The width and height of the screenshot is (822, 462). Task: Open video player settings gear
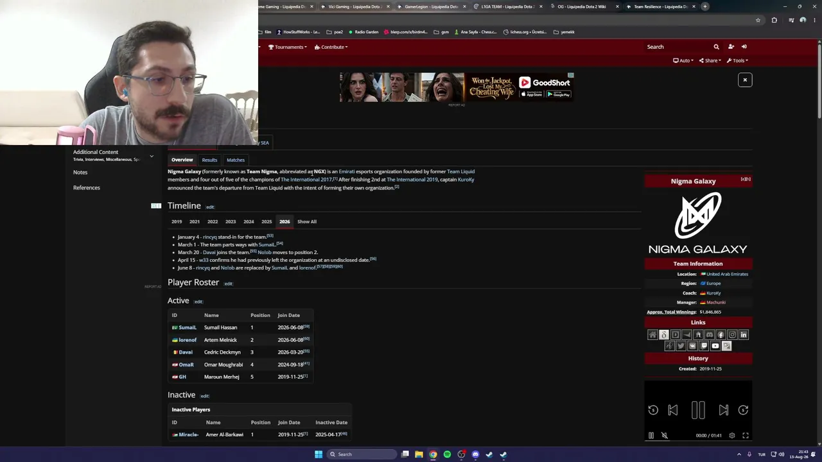(x=732, y=436)
